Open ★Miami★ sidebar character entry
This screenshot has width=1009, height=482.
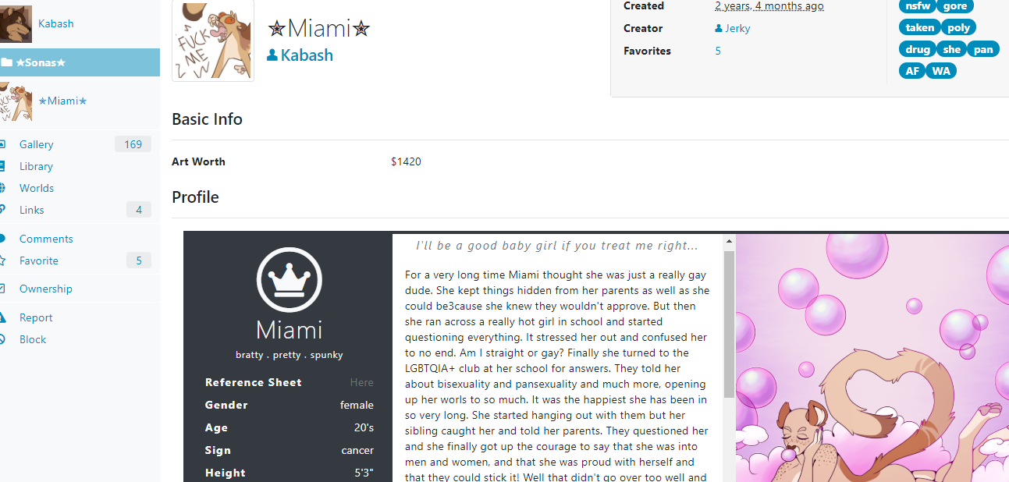click(x=62, y=101)
